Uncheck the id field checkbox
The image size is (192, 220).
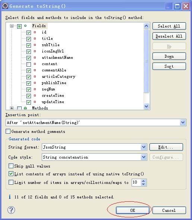point(29,32)
